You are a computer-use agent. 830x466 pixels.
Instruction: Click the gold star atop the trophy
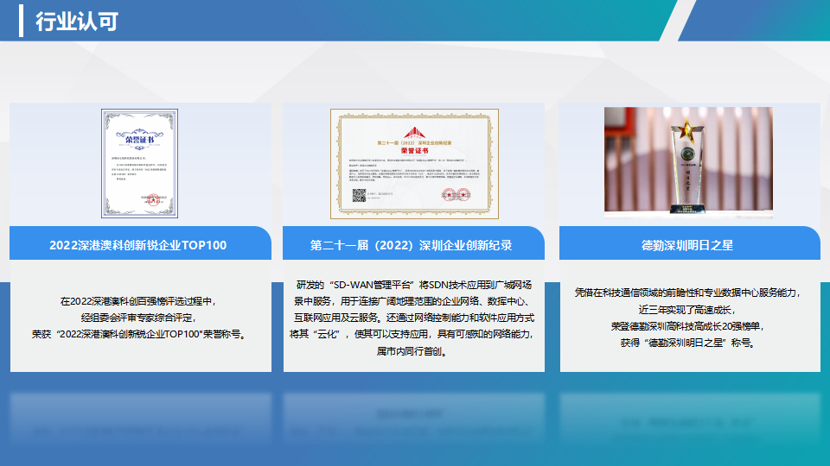coord(689,130)
